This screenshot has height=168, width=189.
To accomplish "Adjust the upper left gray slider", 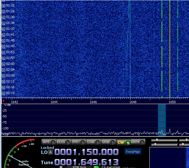I will (164, 140).
